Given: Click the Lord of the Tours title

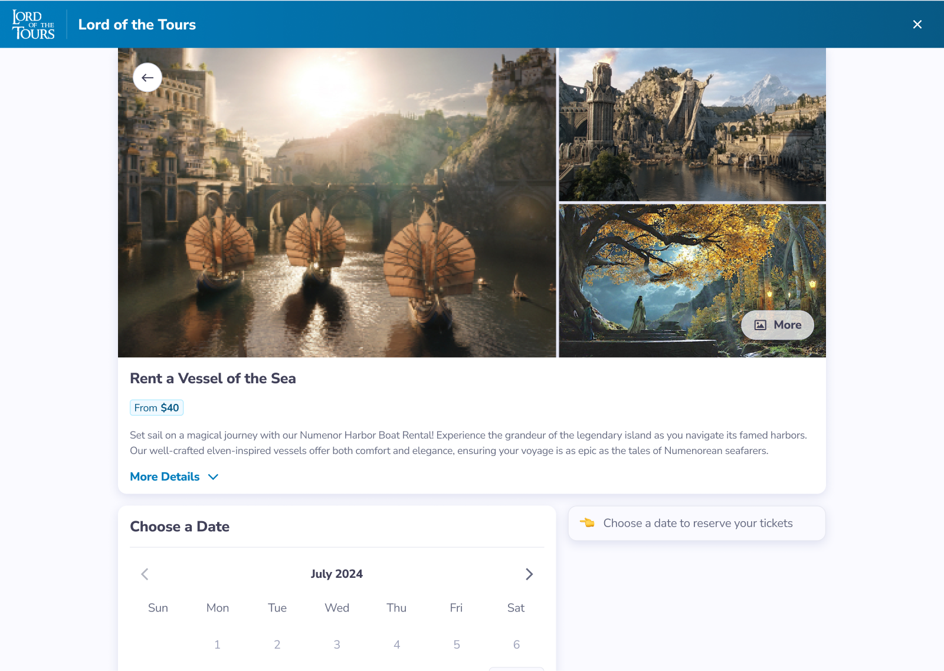Looking at the screenshot, I should pos(137,25).
